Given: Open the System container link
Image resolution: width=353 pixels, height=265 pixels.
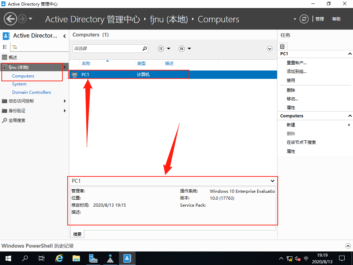Looking at the screenshot, I should [19, 84].
